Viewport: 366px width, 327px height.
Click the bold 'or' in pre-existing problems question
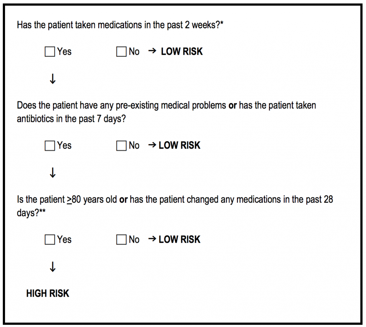point(232,105)
